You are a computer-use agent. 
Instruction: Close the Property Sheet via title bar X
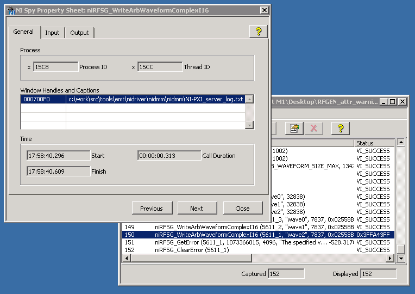(x=264, y=10)
